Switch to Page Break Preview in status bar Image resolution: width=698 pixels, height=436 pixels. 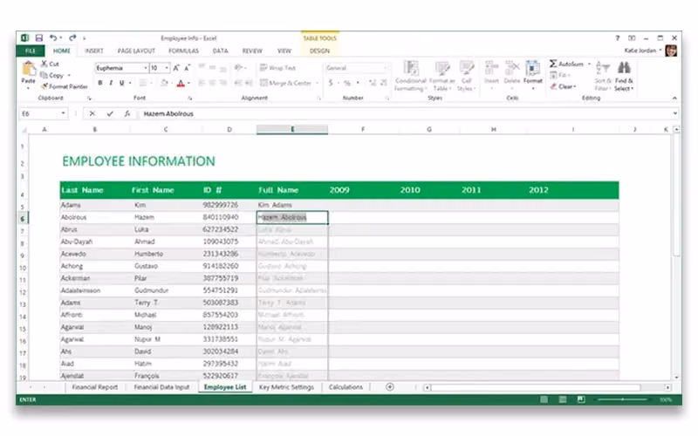pyautogui.click(x=581, y=399)
